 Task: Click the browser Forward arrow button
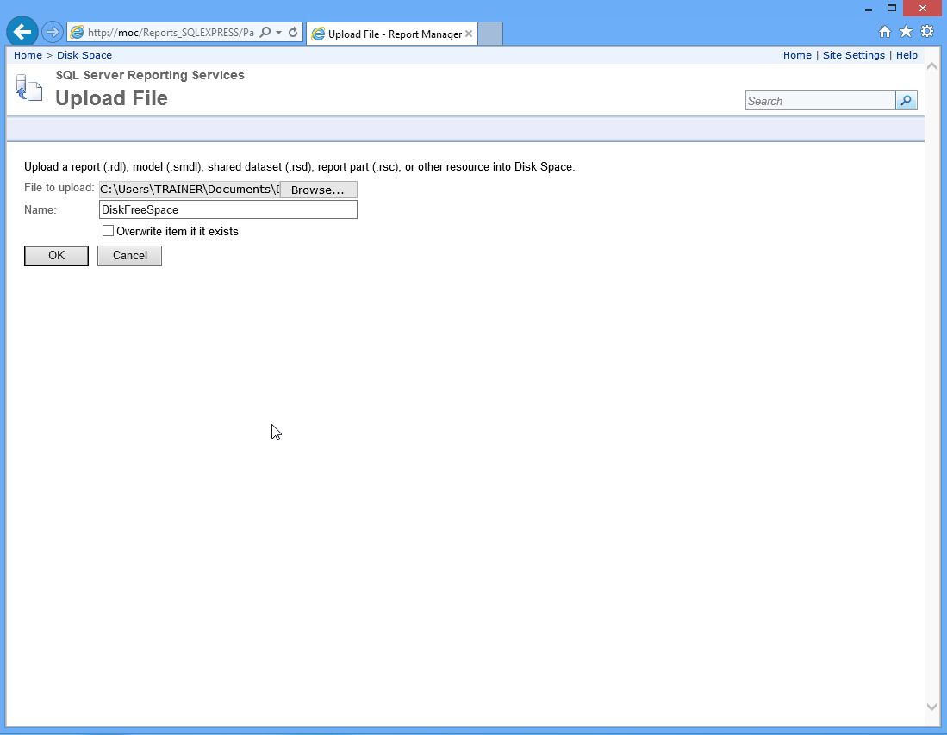click(x=53, y=32)
